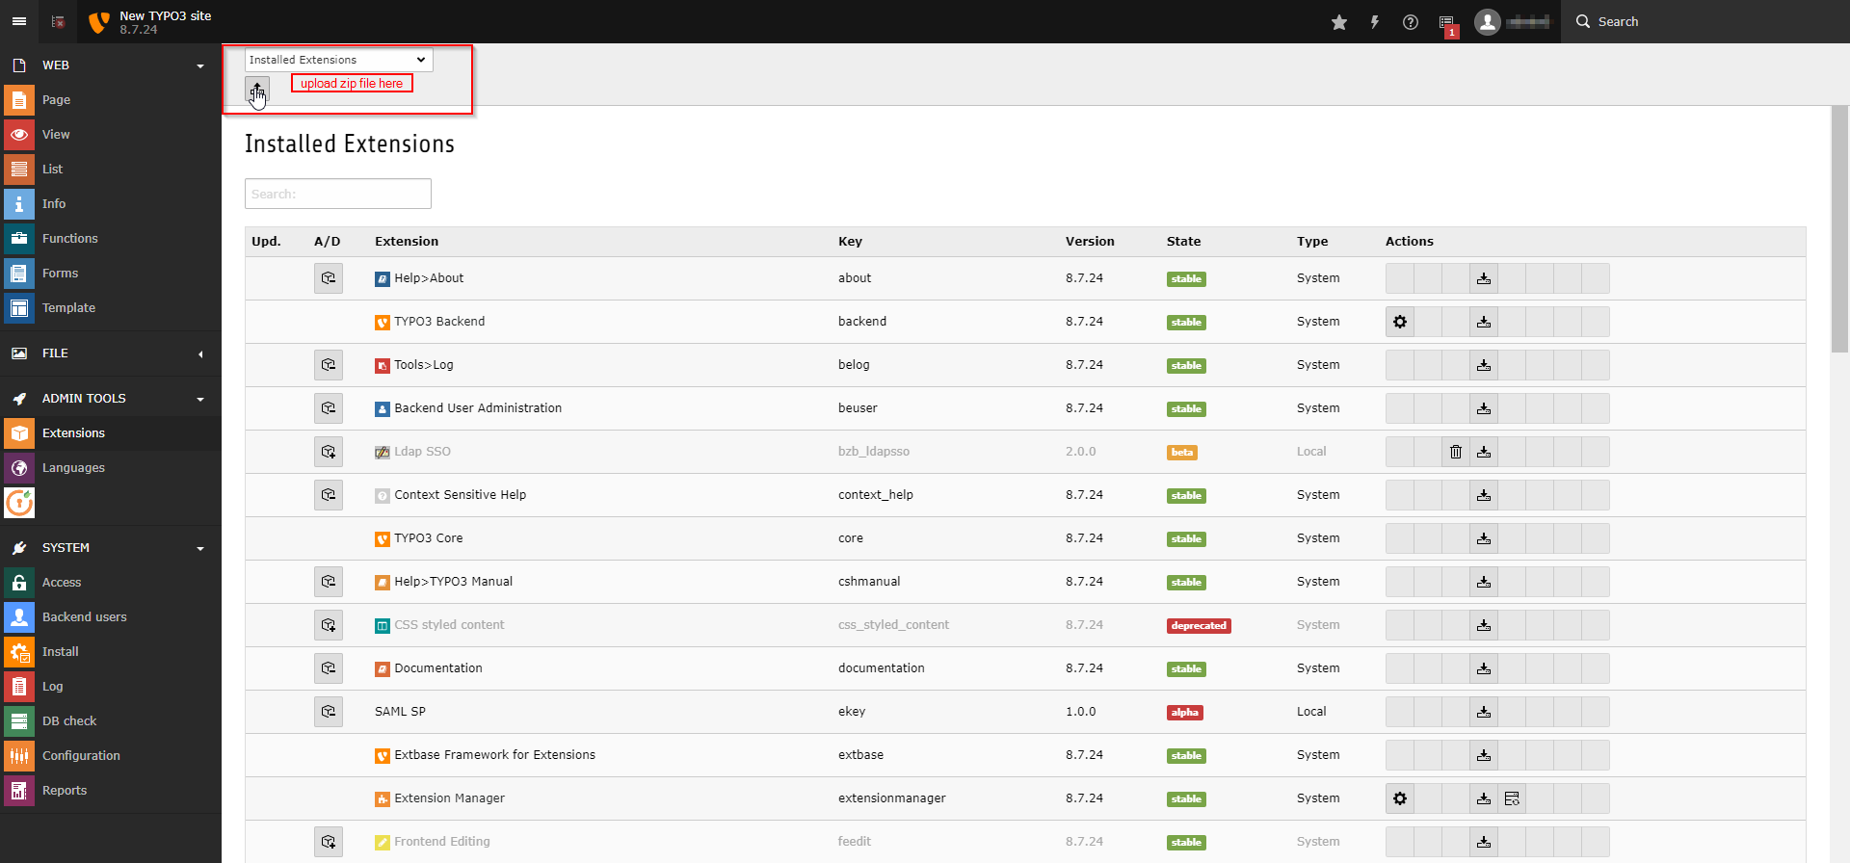The image size is (1850, 863).
Task: Open the Log module
Action: pyautogui.click(x=111, y=687)
